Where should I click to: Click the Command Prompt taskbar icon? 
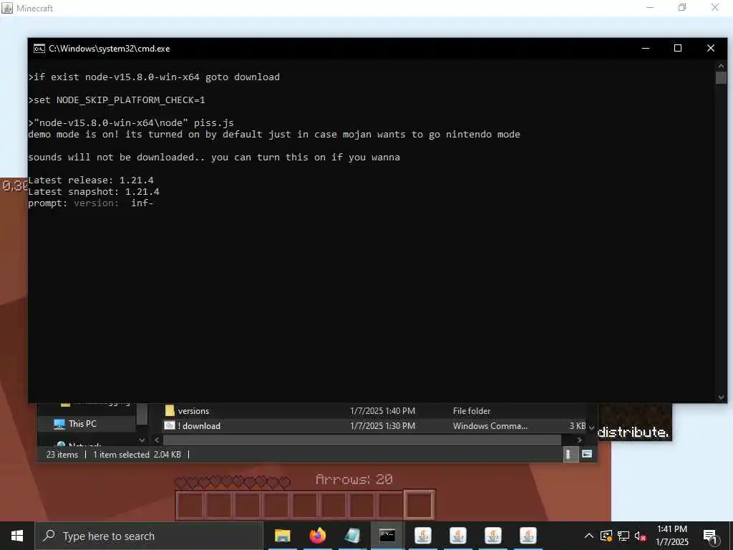coord(387,536)
